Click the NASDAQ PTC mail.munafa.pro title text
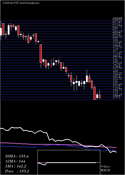Image resolution: width=125 pixels, height=175 pixels. click(x=21, y=3)
